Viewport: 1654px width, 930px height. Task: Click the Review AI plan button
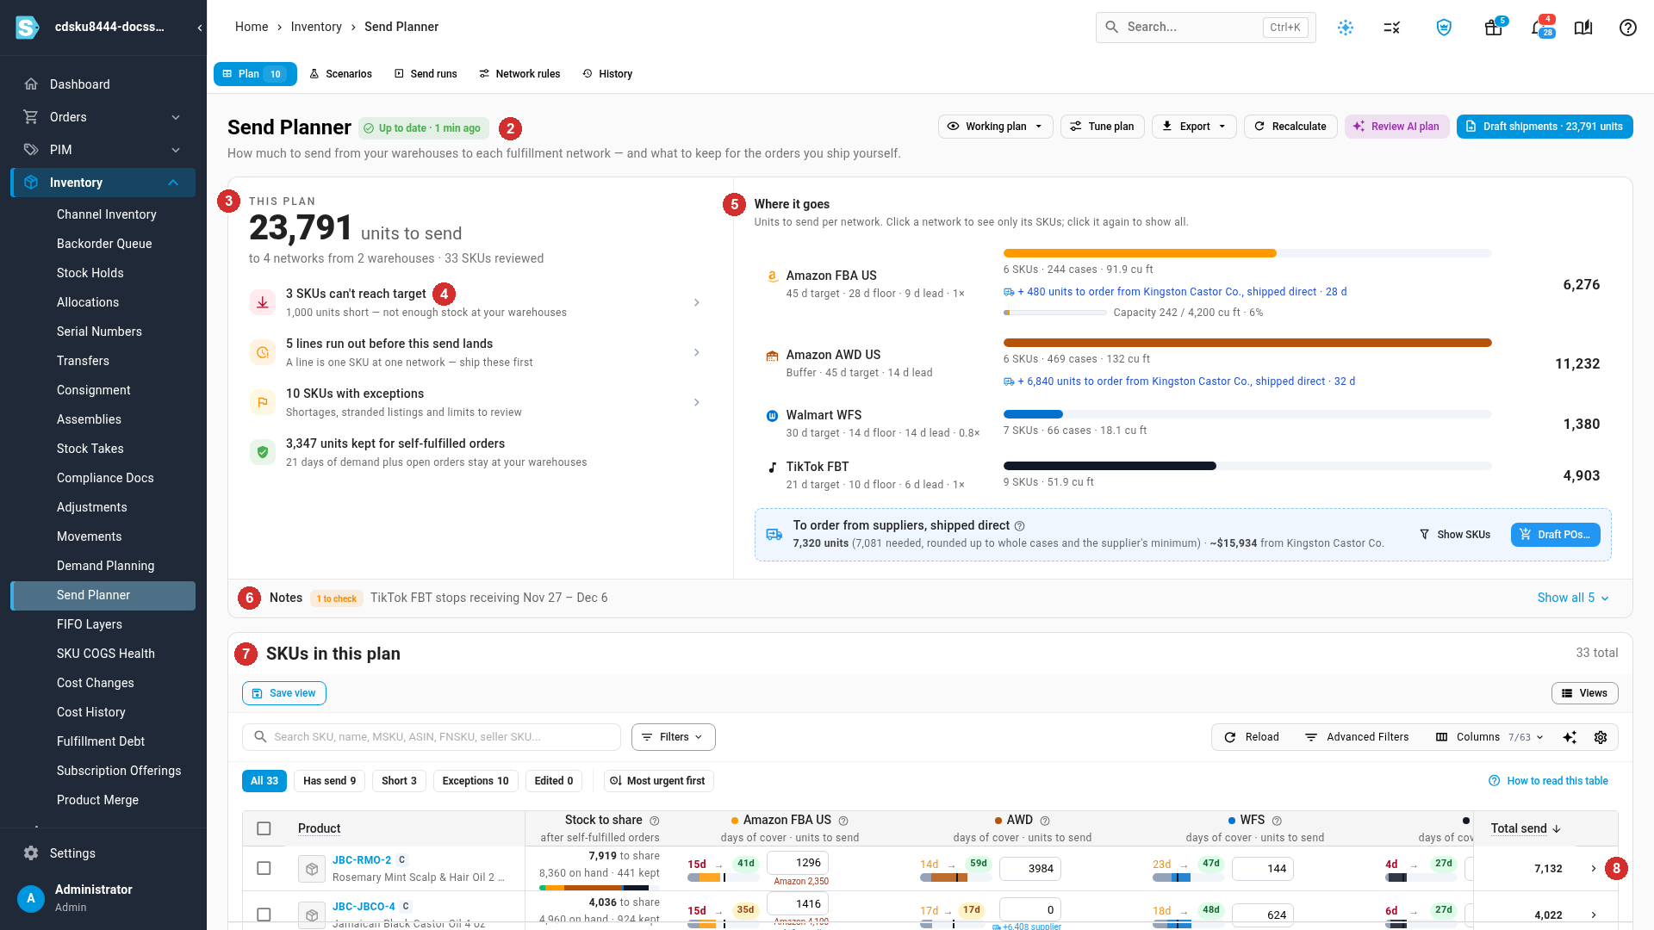(1397, 127)
